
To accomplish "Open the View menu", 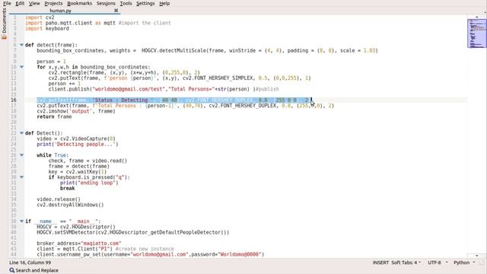I will tap(34, 3).
